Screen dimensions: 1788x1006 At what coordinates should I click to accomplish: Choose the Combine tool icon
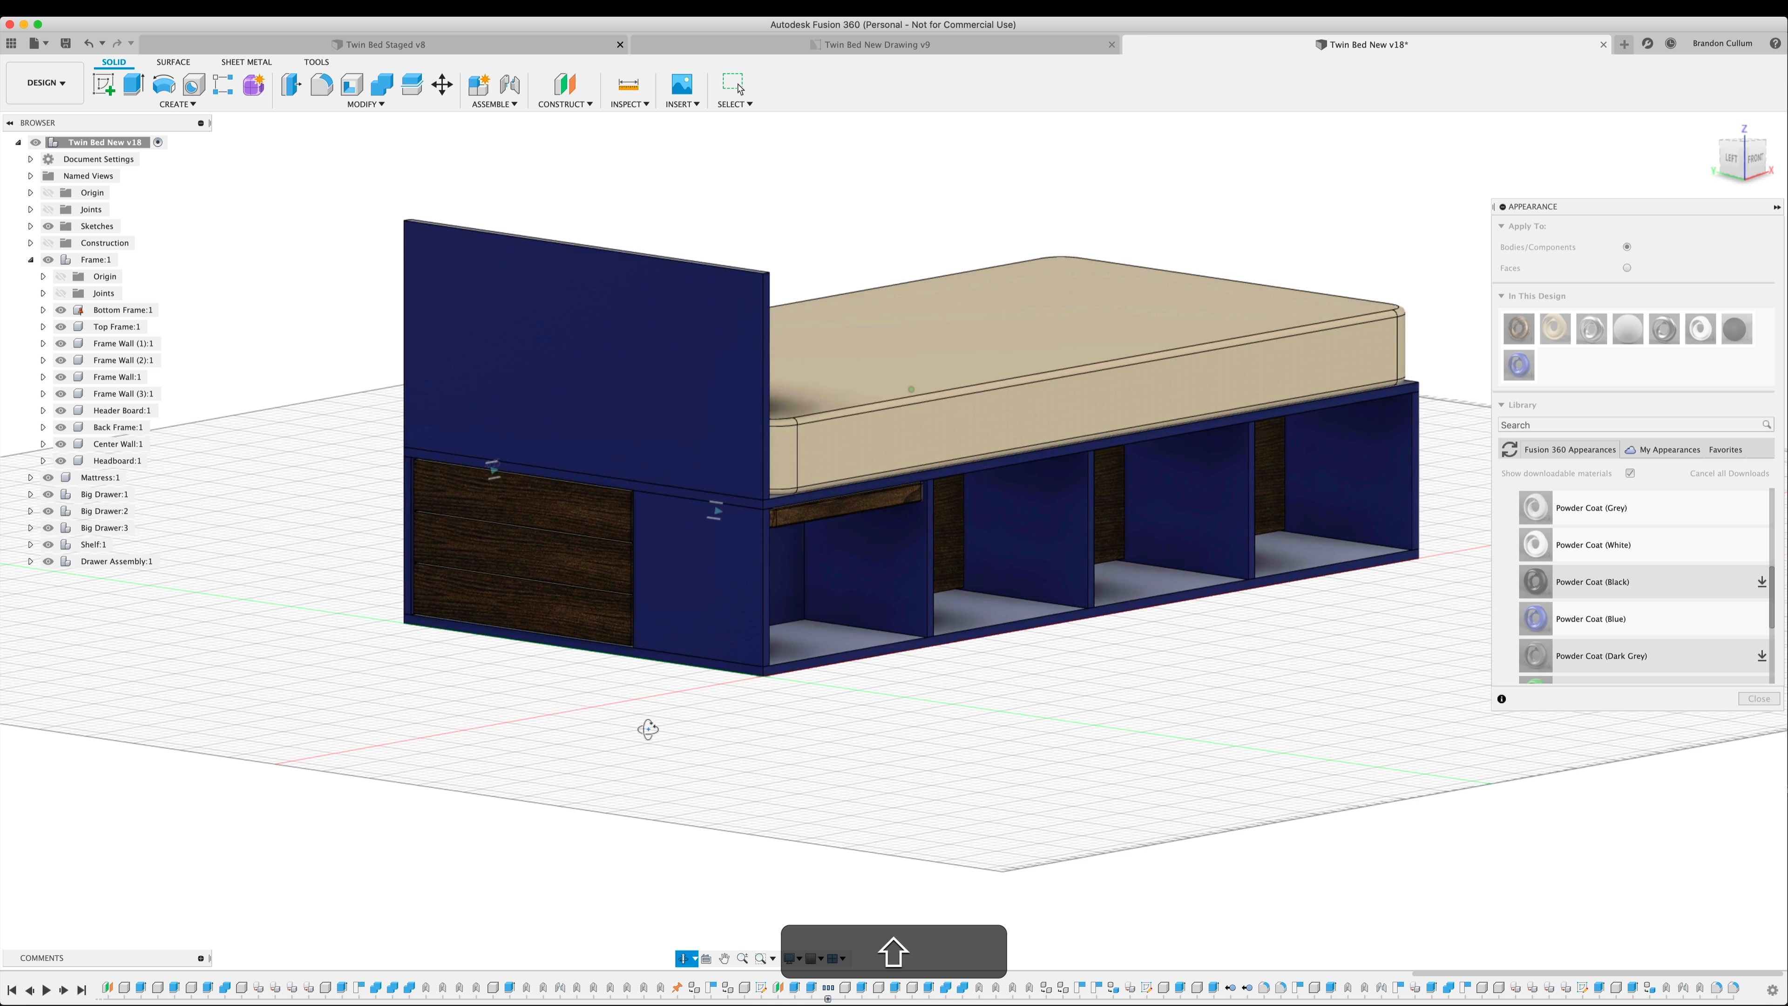pos(382,85)
